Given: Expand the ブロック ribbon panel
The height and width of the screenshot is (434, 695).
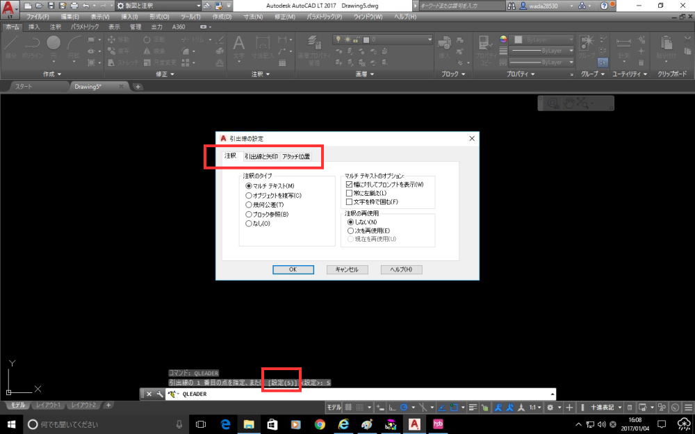Looking at the screenshot, I should pyautogui.click(x=453, y=74).
